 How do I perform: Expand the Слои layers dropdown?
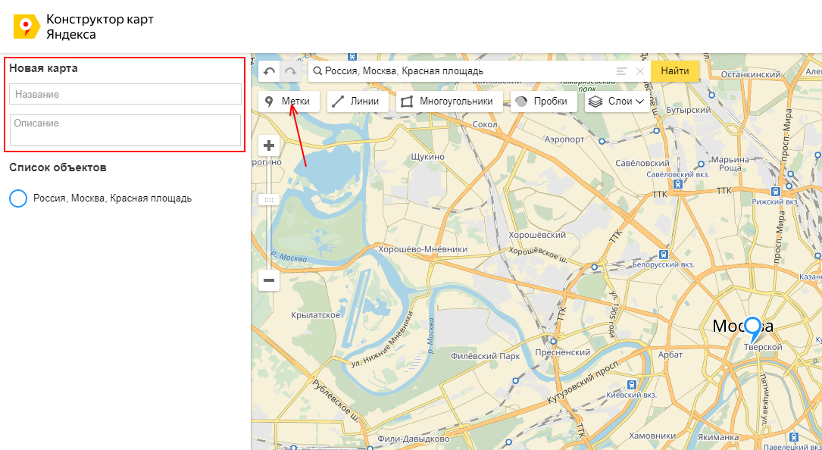point(617,102)
